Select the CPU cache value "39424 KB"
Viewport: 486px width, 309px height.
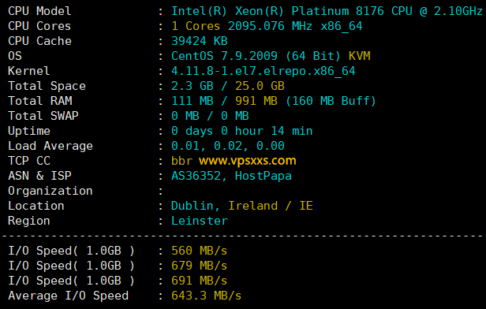coord(200,41)
